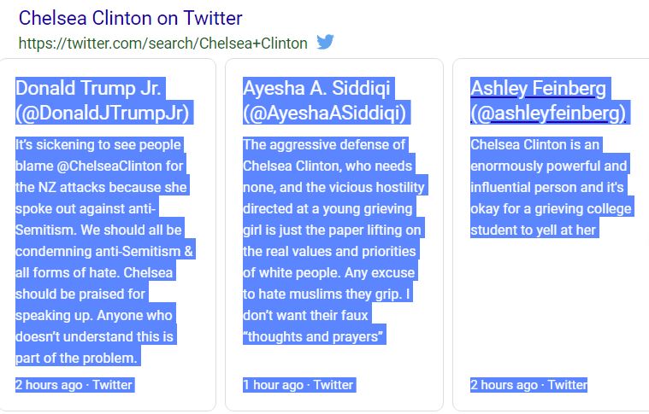649x414 pixels.
Task: Click "Twitter" source label beside "1 hour ago"
Action: (x=333, y=384)
